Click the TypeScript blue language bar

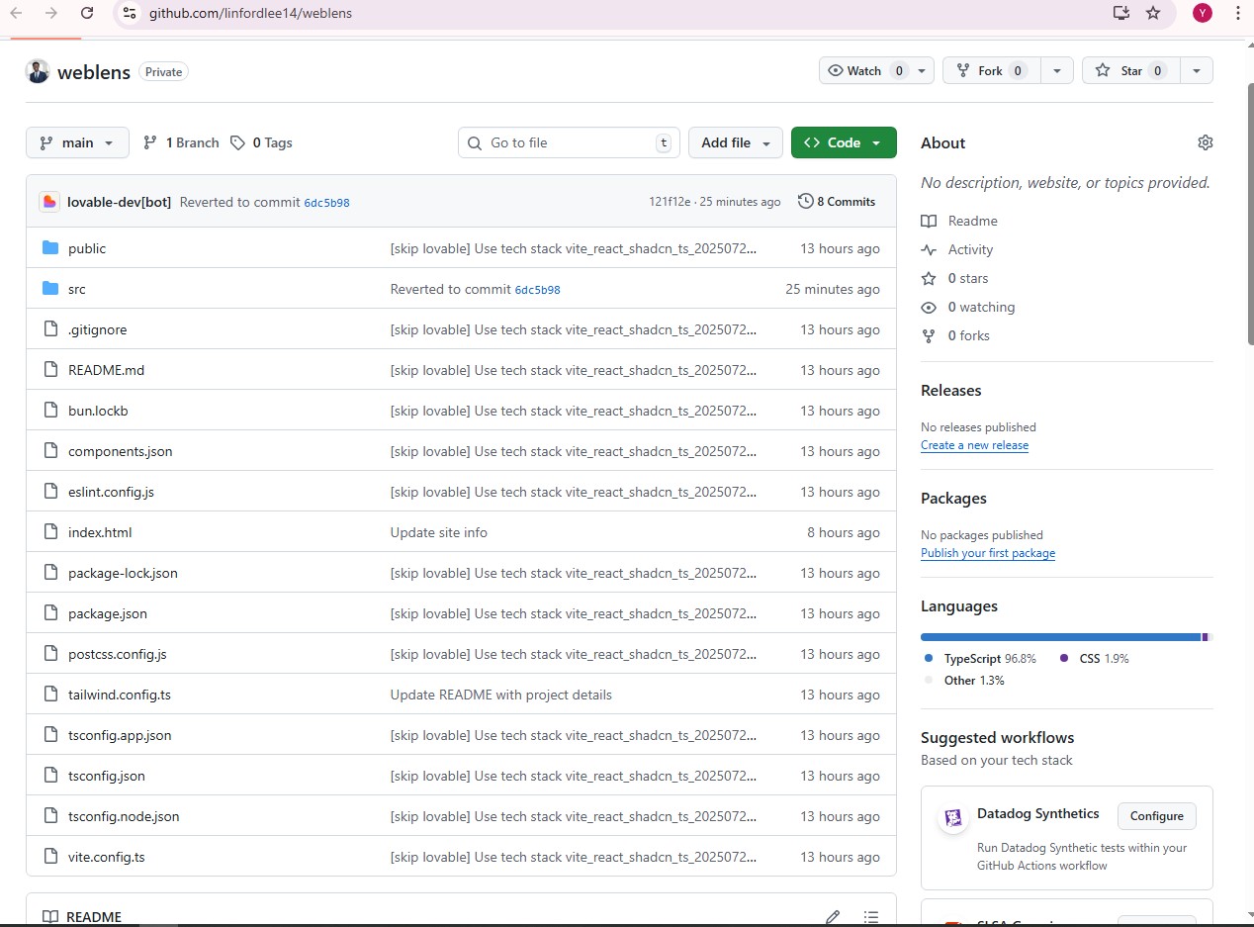1060,637
